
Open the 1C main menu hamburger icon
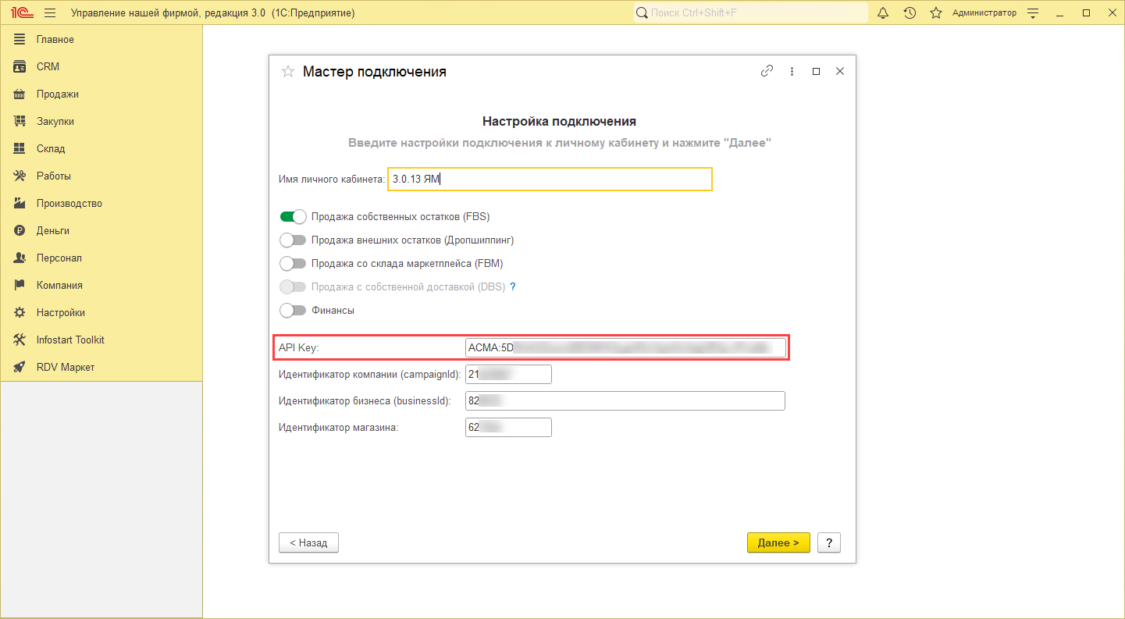pos(50,12)
